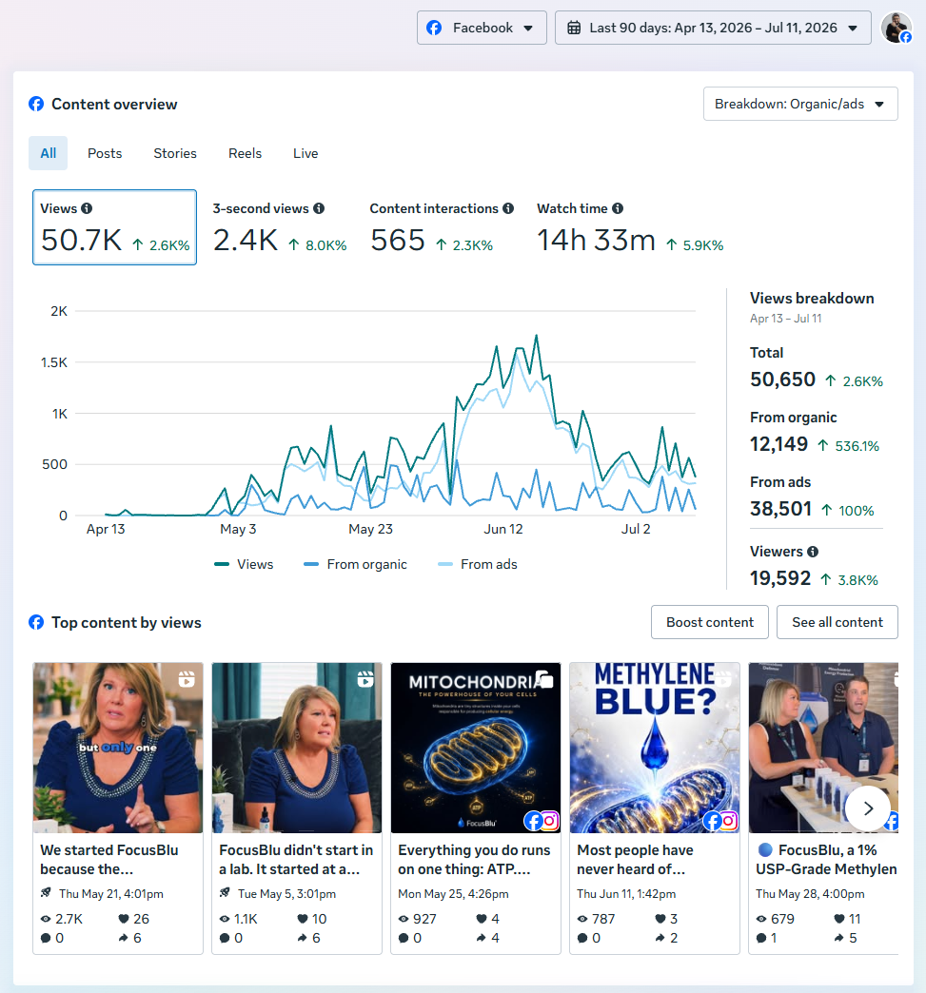The image size is (926, 993).
Task: Click the share icon with 6 on first card
Action: click(x=123, y=938)
